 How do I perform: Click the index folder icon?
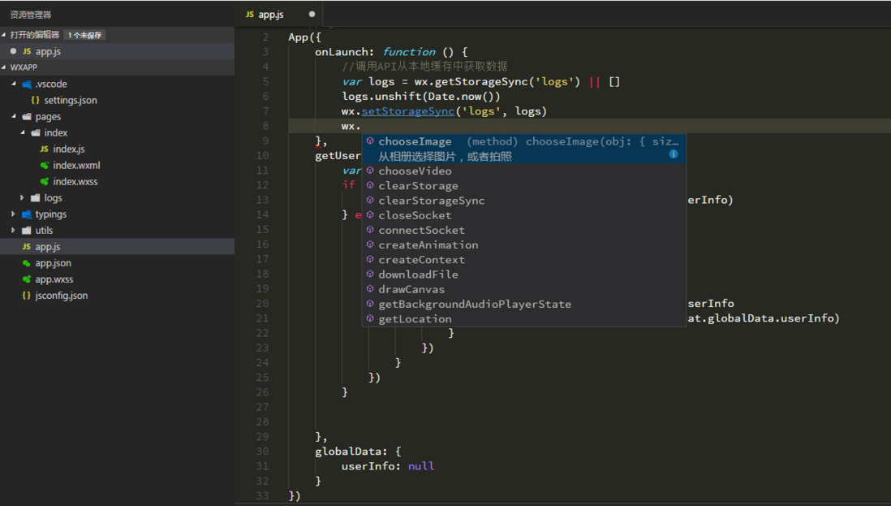tap(36, 132)
